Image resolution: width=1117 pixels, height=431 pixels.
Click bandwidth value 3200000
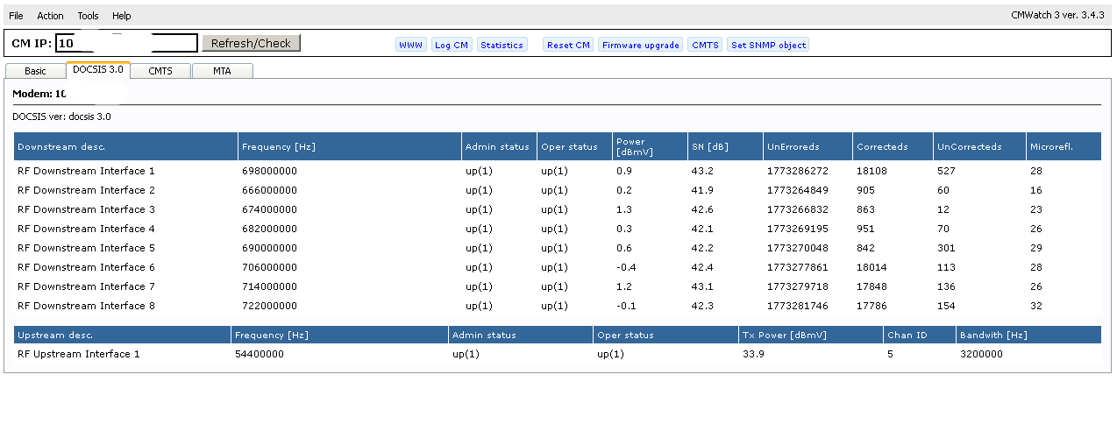coord(982,354)
